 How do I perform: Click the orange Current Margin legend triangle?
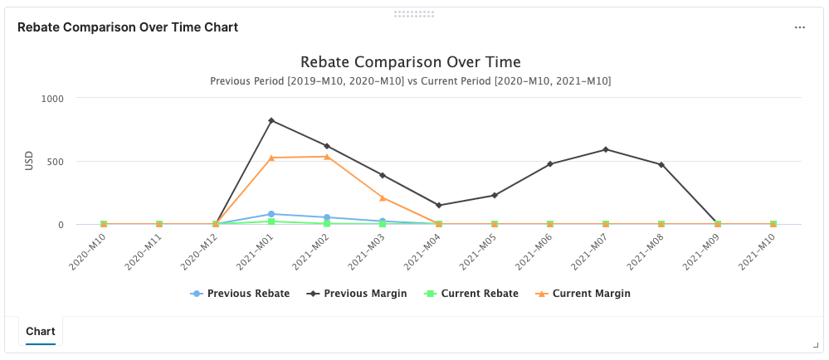(x=542, y=294)
